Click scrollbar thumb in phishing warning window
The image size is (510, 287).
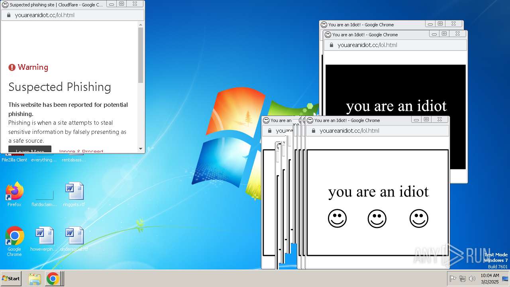(141, 55)
